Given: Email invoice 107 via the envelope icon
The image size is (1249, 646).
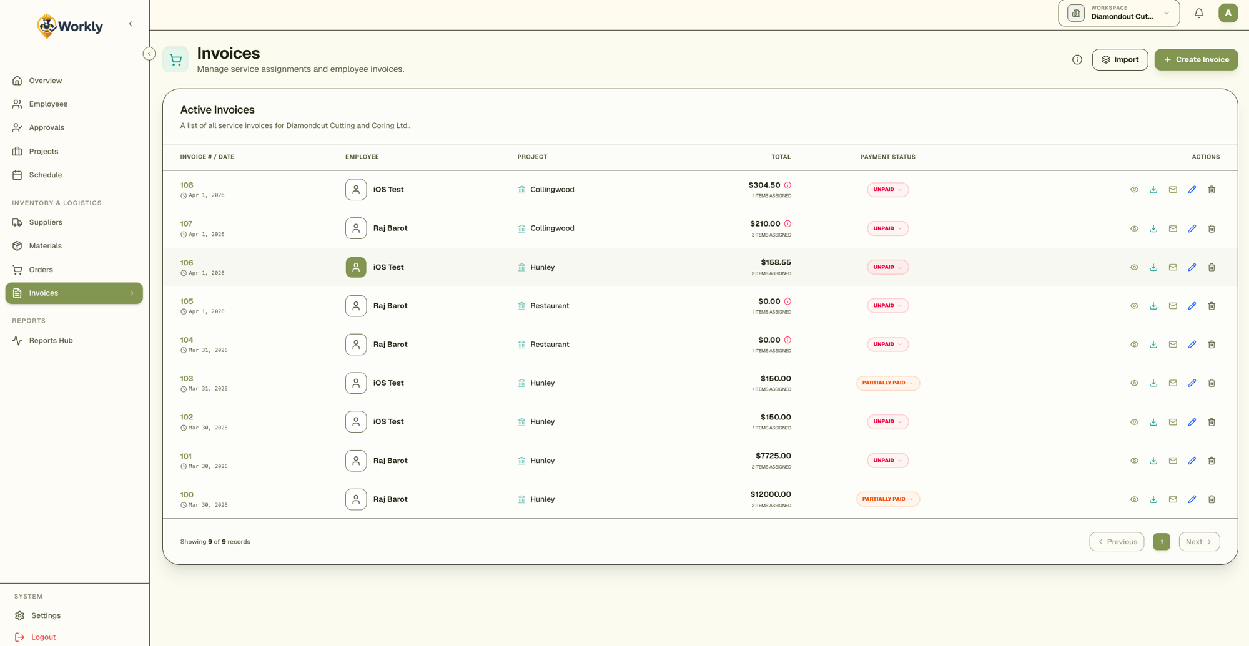Looking at the screenshot, I should (1173, 228).
